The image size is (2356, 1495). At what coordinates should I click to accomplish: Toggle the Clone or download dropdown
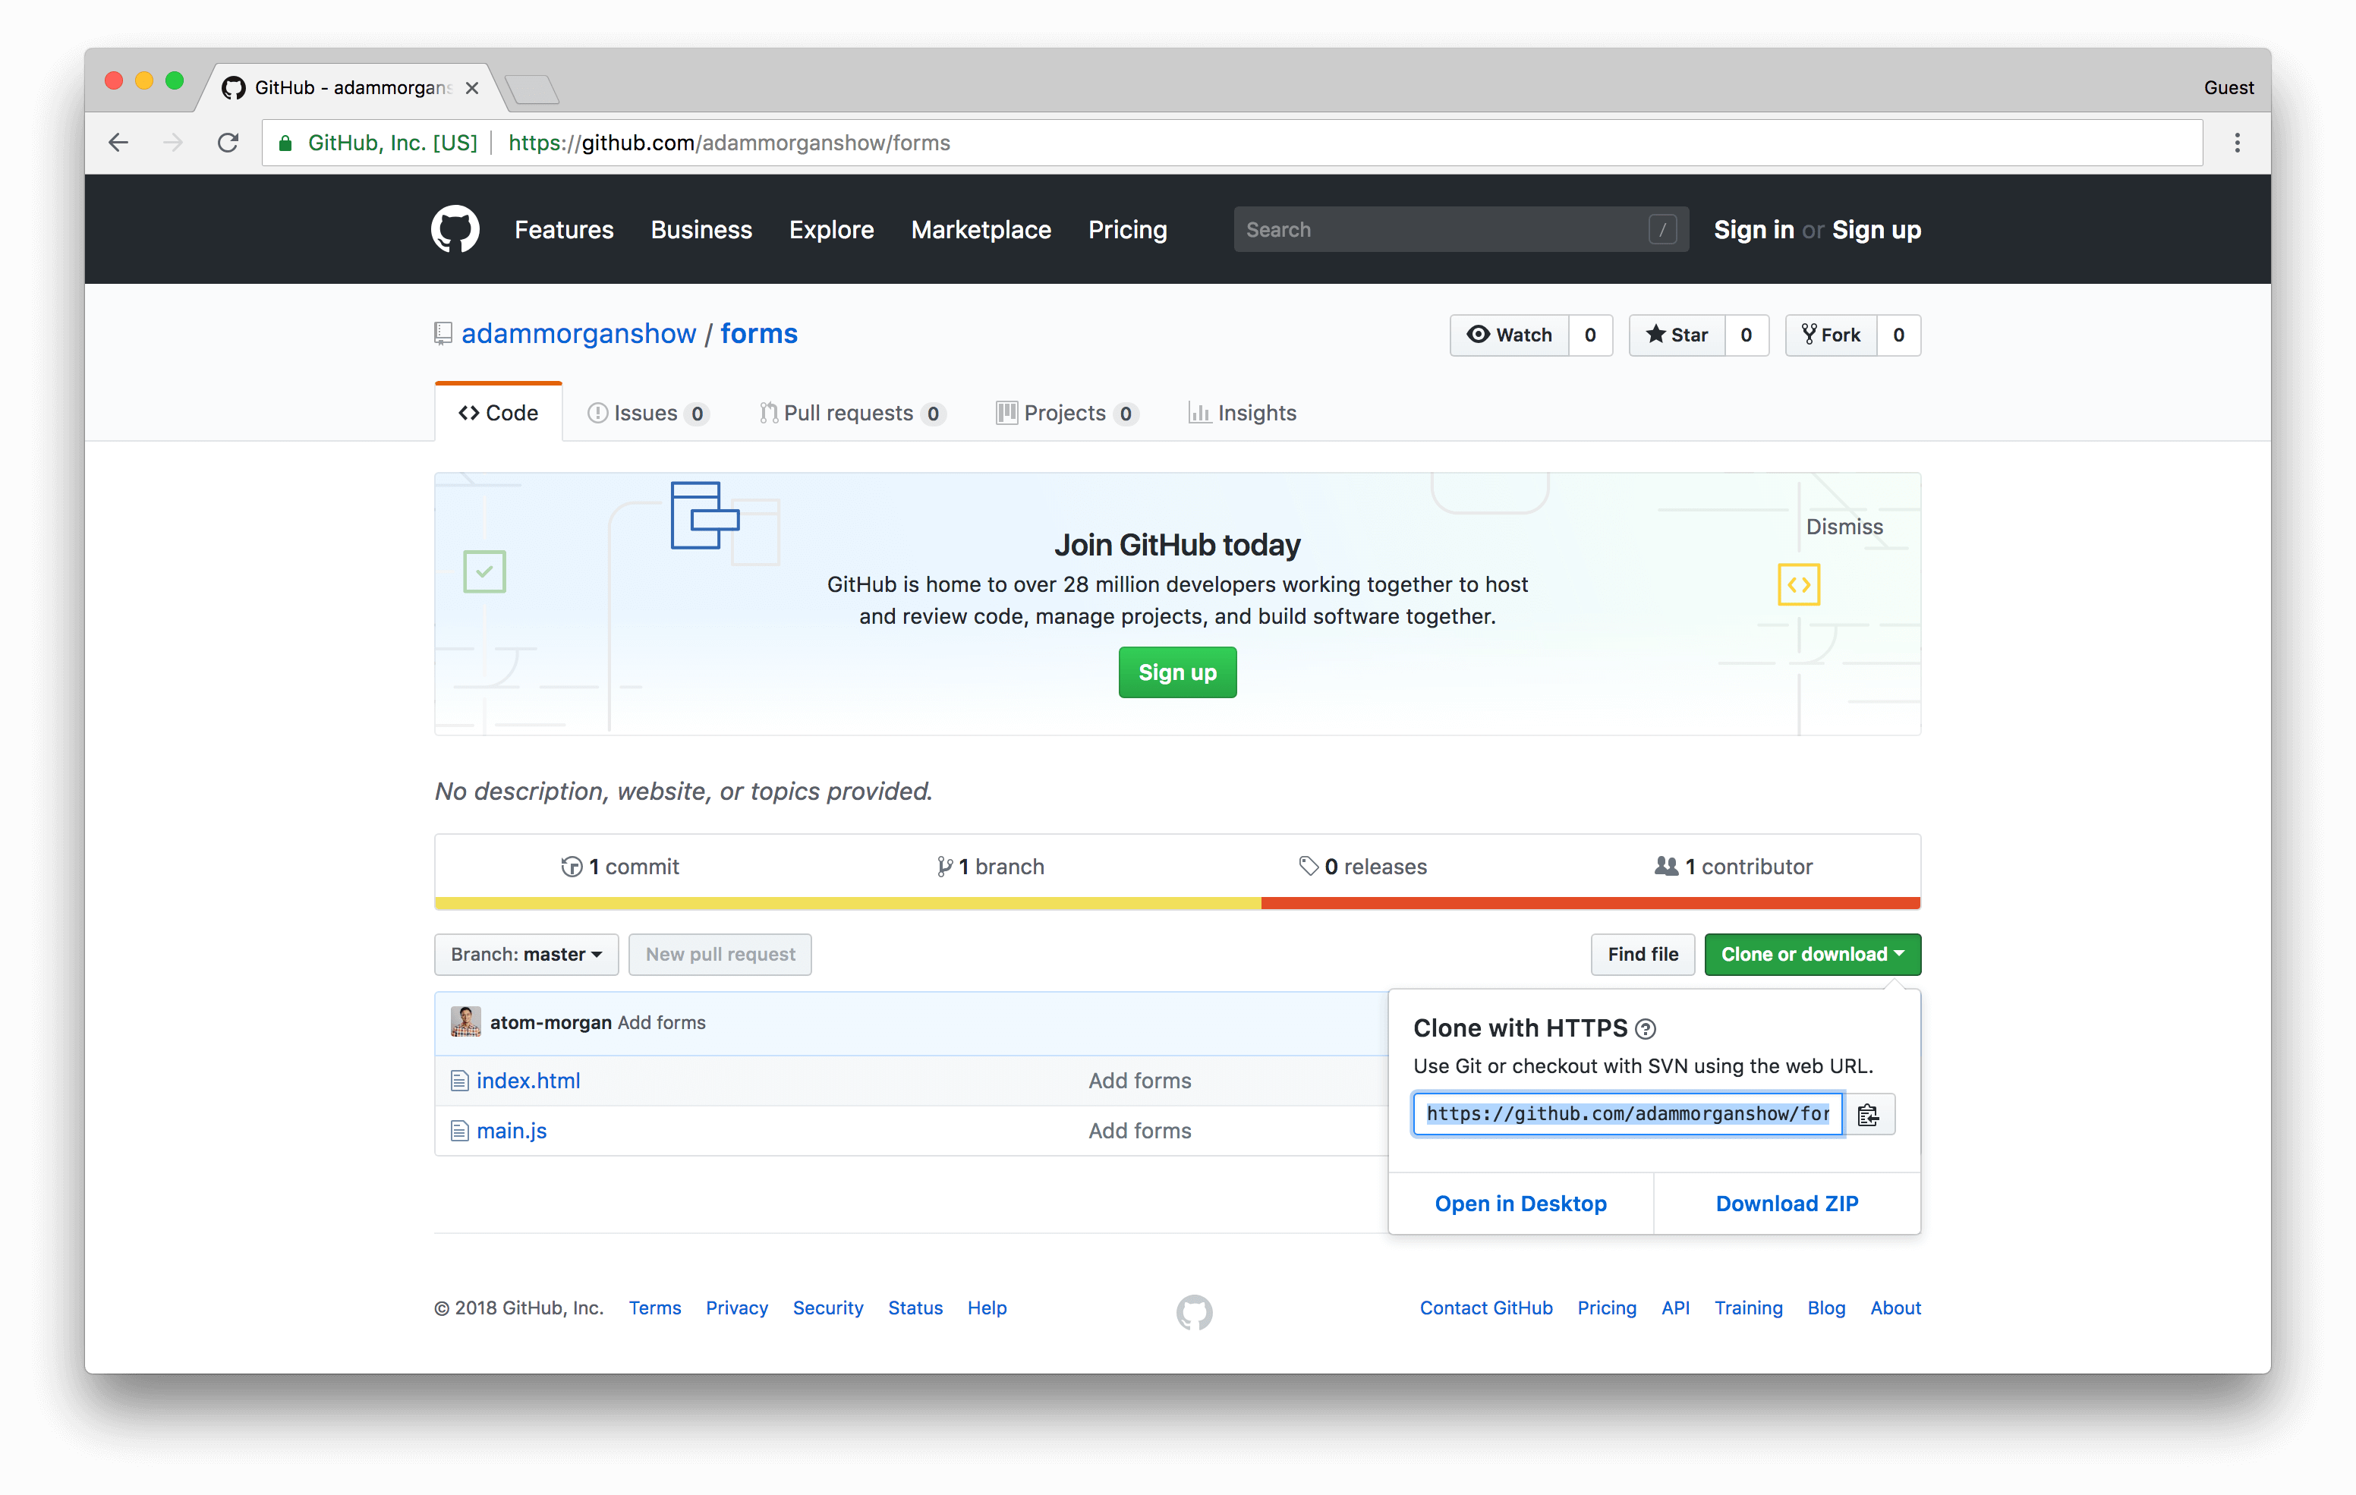pos(1812,954)
